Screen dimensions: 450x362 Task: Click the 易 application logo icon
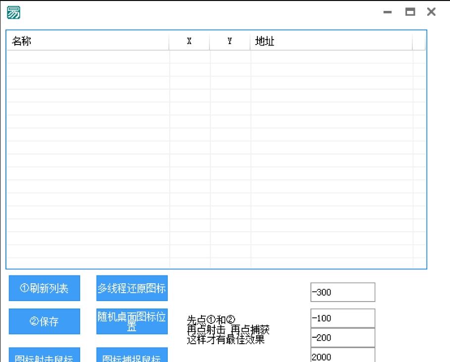(13, 12)
